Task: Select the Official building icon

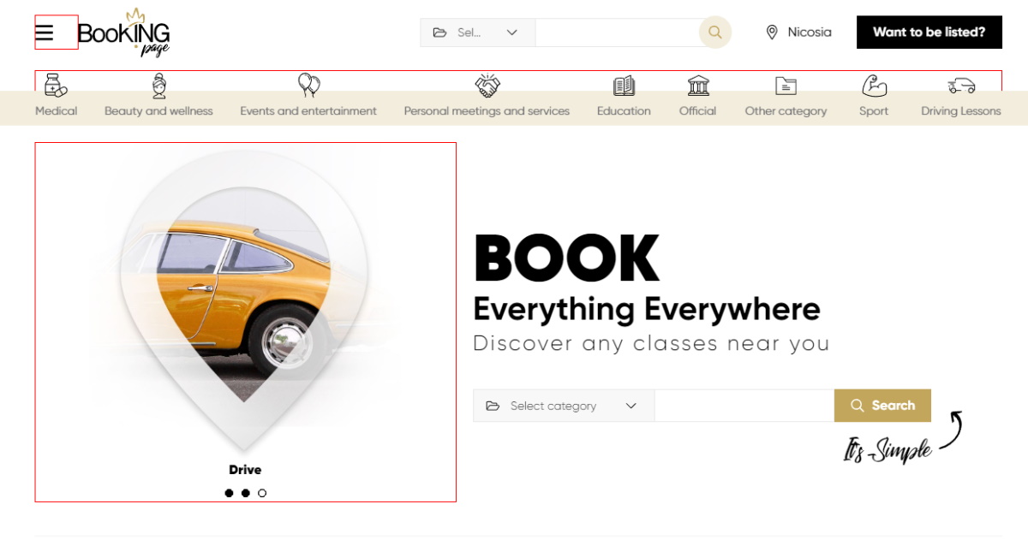Action: pos(698,86)
